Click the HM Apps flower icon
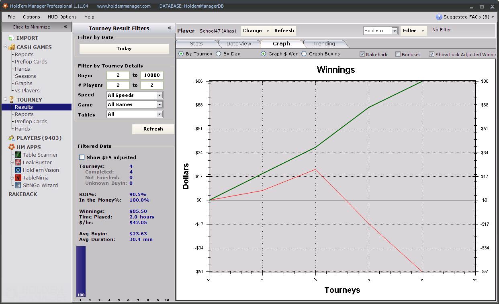The image size is (499, 304). click(11, 147)
